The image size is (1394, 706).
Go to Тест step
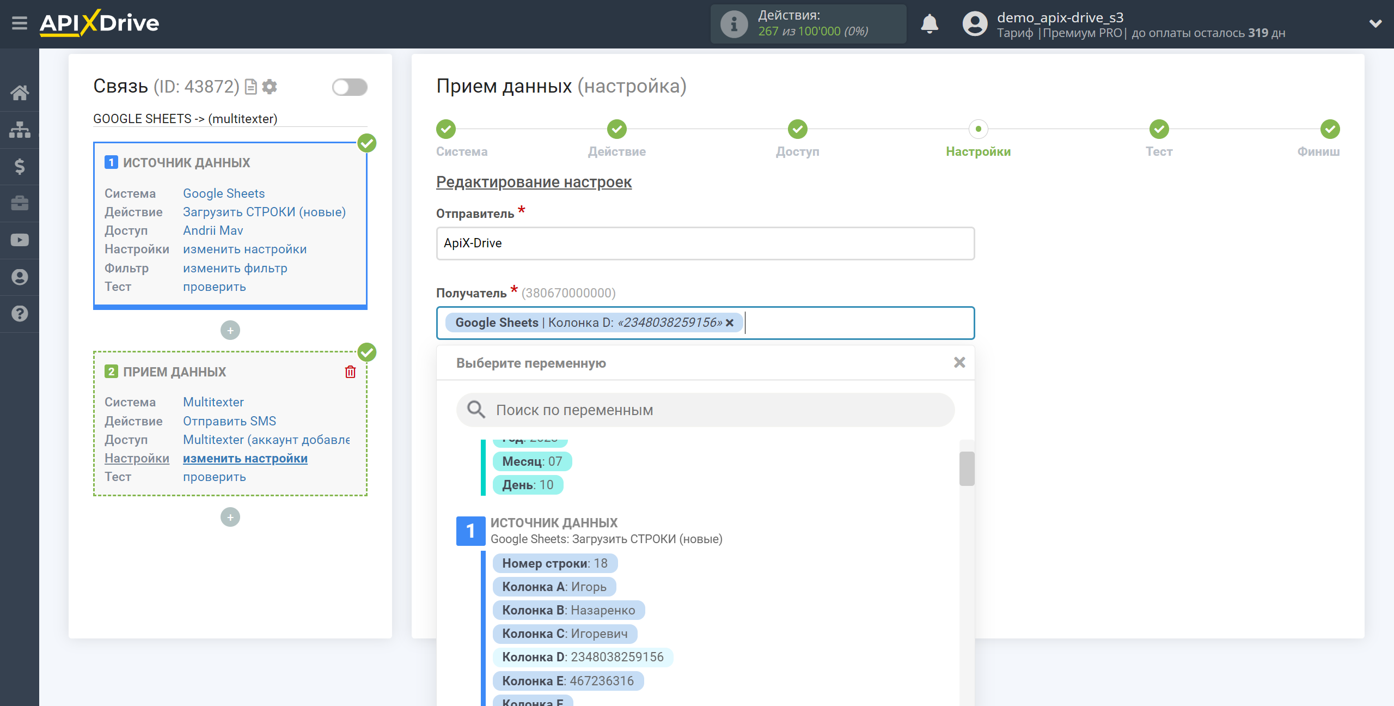pyautogui.click(x=1159, y=129)
